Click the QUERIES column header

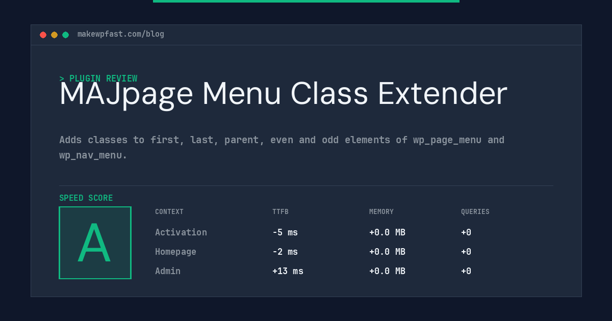(x=475, y=211)
